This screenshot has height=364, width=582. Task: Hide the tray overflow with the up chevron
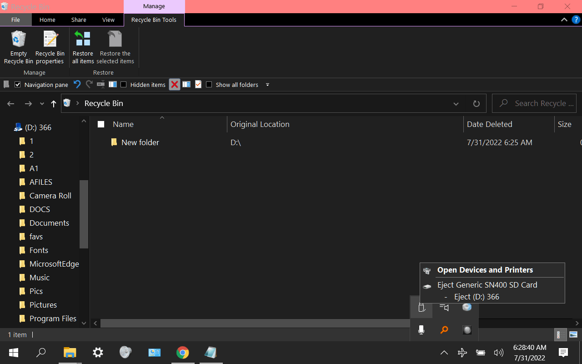[x=444, y=353]
